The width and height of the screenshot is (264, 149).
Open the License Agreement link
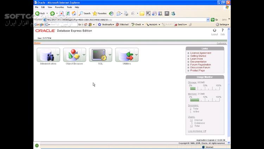tap(201, 53)
